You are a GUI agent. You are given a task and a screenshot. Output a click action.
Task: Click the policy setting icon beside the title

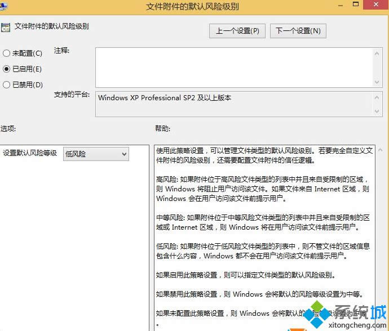(x=5, y=27)
